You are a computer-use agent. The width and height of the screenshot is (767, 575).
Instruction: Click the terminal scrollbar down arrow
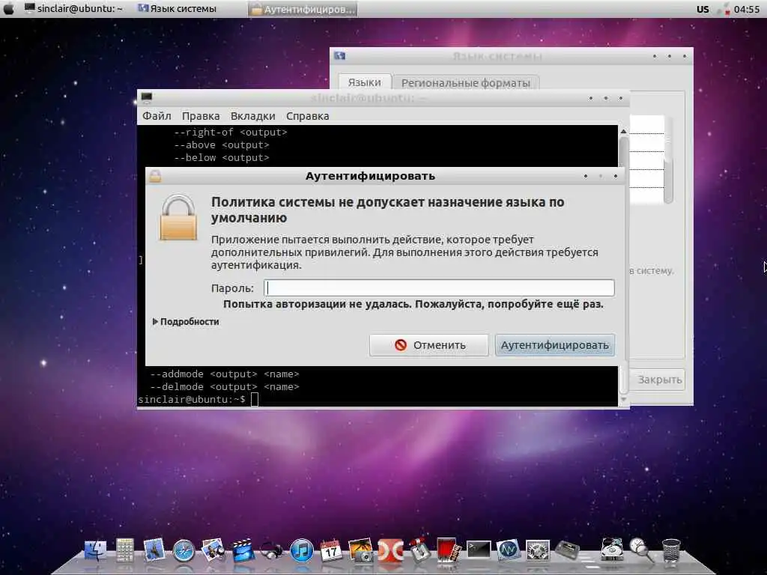pos(623,399)
